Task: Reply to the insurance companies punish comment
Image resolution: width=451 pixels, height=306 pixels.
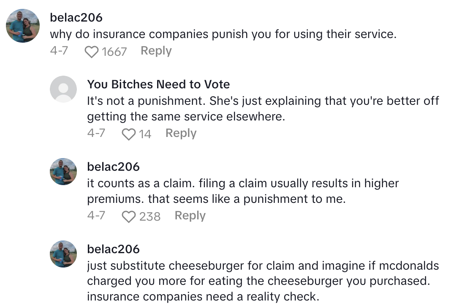Action: 156,51
